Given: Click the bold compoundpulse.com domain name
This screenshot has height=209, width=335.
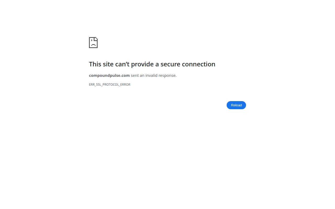Looking at the screenshot, I should click(109, 76).
